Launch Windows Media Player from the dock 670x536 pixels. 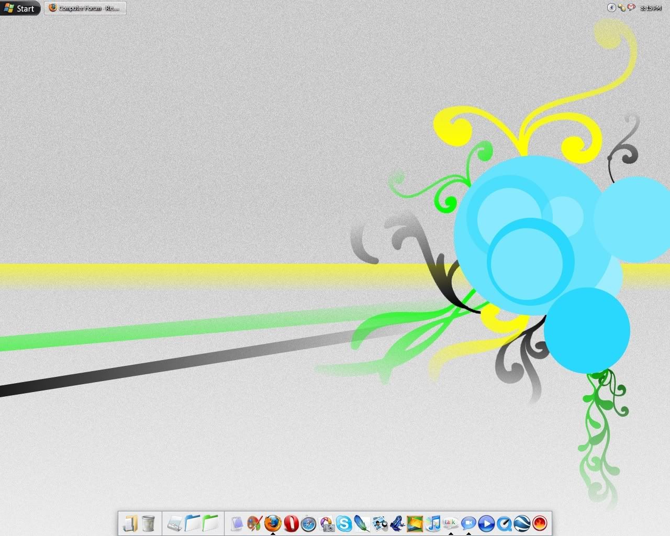tap(486, 523)
